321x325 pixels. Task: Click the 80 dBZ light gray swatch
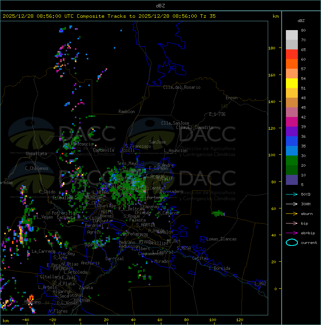tap(292, 35)
